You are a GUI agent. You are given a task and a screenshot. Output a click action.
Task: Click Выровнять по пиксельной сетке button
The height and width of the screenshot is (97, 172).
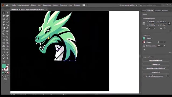tap(156, 68)
